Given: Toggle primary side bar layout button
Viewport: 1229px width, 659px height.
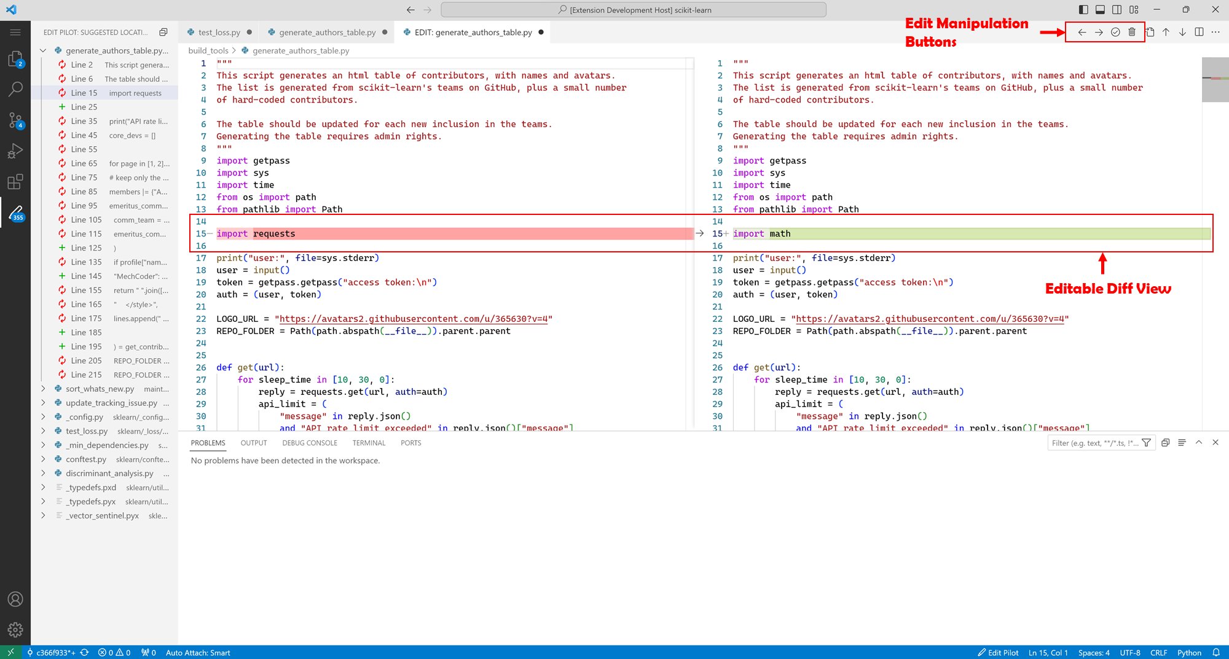Looking at the screenshot, I should 1083,10.
